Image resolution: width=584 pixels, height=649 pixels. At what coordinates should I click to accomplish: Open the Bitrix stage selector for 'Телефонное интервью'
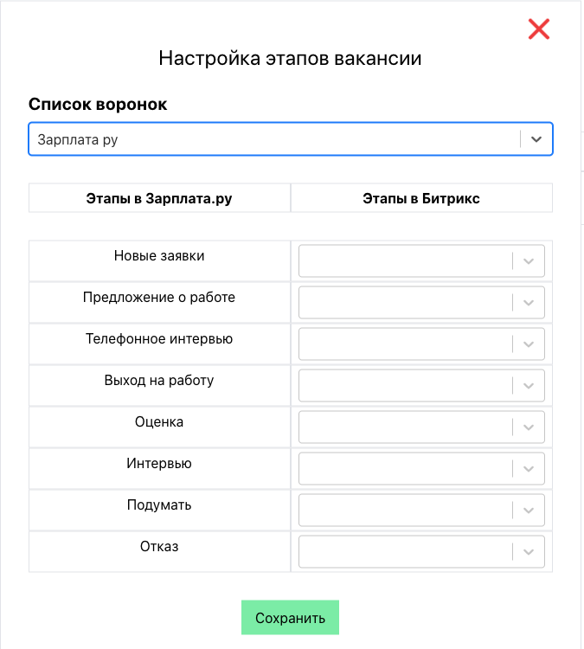click(x=421, y=344)
